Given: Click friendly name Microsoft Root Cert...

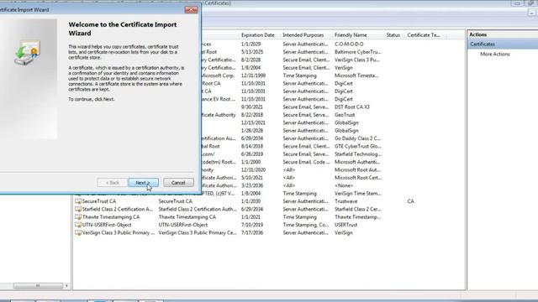Looking at the screenshot, I should [358, 178].
